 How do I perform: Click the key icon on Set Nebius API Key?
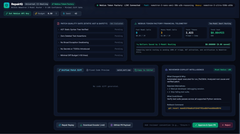[7, 14]
